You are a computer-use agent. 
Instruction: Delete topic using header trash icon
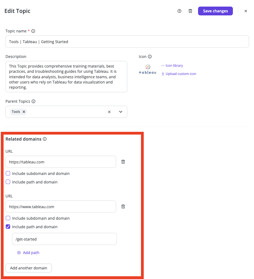pyautogui.click(x=190, y=11)
